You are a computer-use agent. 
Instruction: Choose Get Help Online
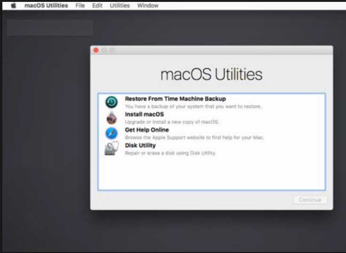147,130
